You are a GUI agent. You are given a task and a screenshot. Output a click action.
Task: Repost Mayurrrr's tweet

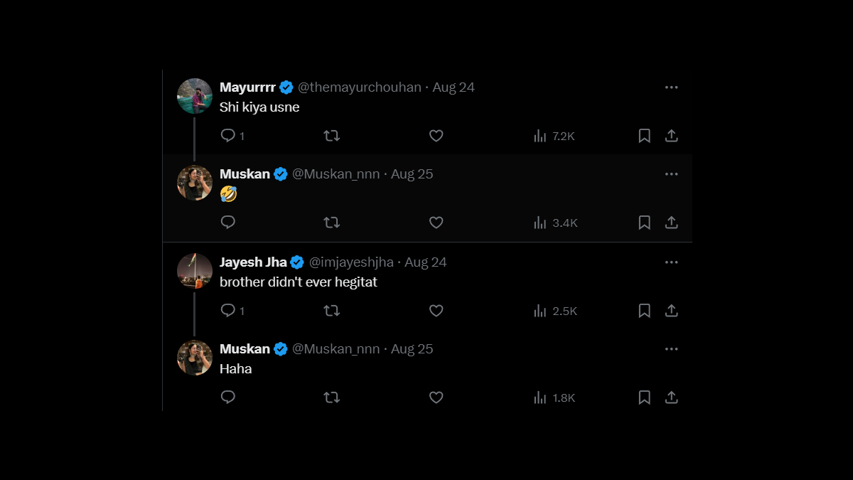pyautogui.click(x=331, y=136)
